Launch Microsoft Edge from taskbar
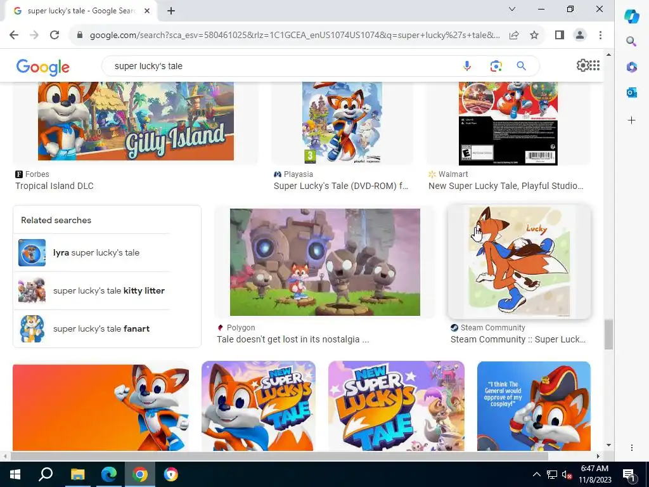This screenshot has width=649, height=487. click(x=109, y=474)
